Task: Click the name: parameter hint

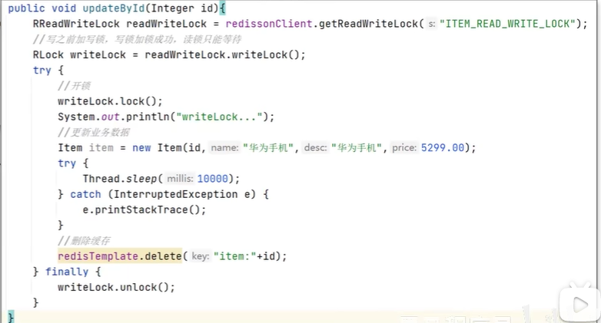Action: point(224,147)
